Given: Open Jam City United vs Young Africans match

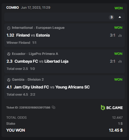Looking at the screenshot, I should [x=52, y=87].
